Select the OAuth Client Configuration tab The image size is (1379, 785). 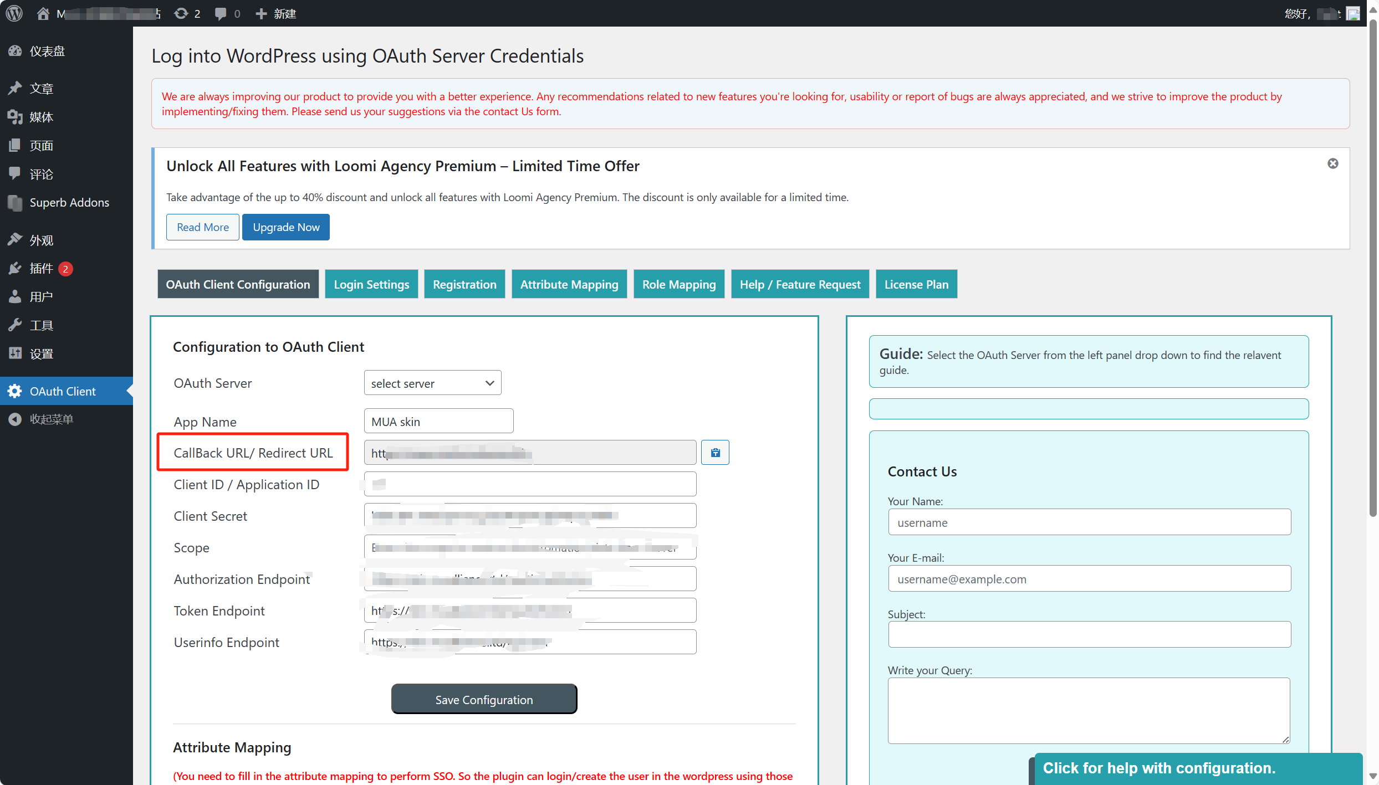click(x=238, y=284)
